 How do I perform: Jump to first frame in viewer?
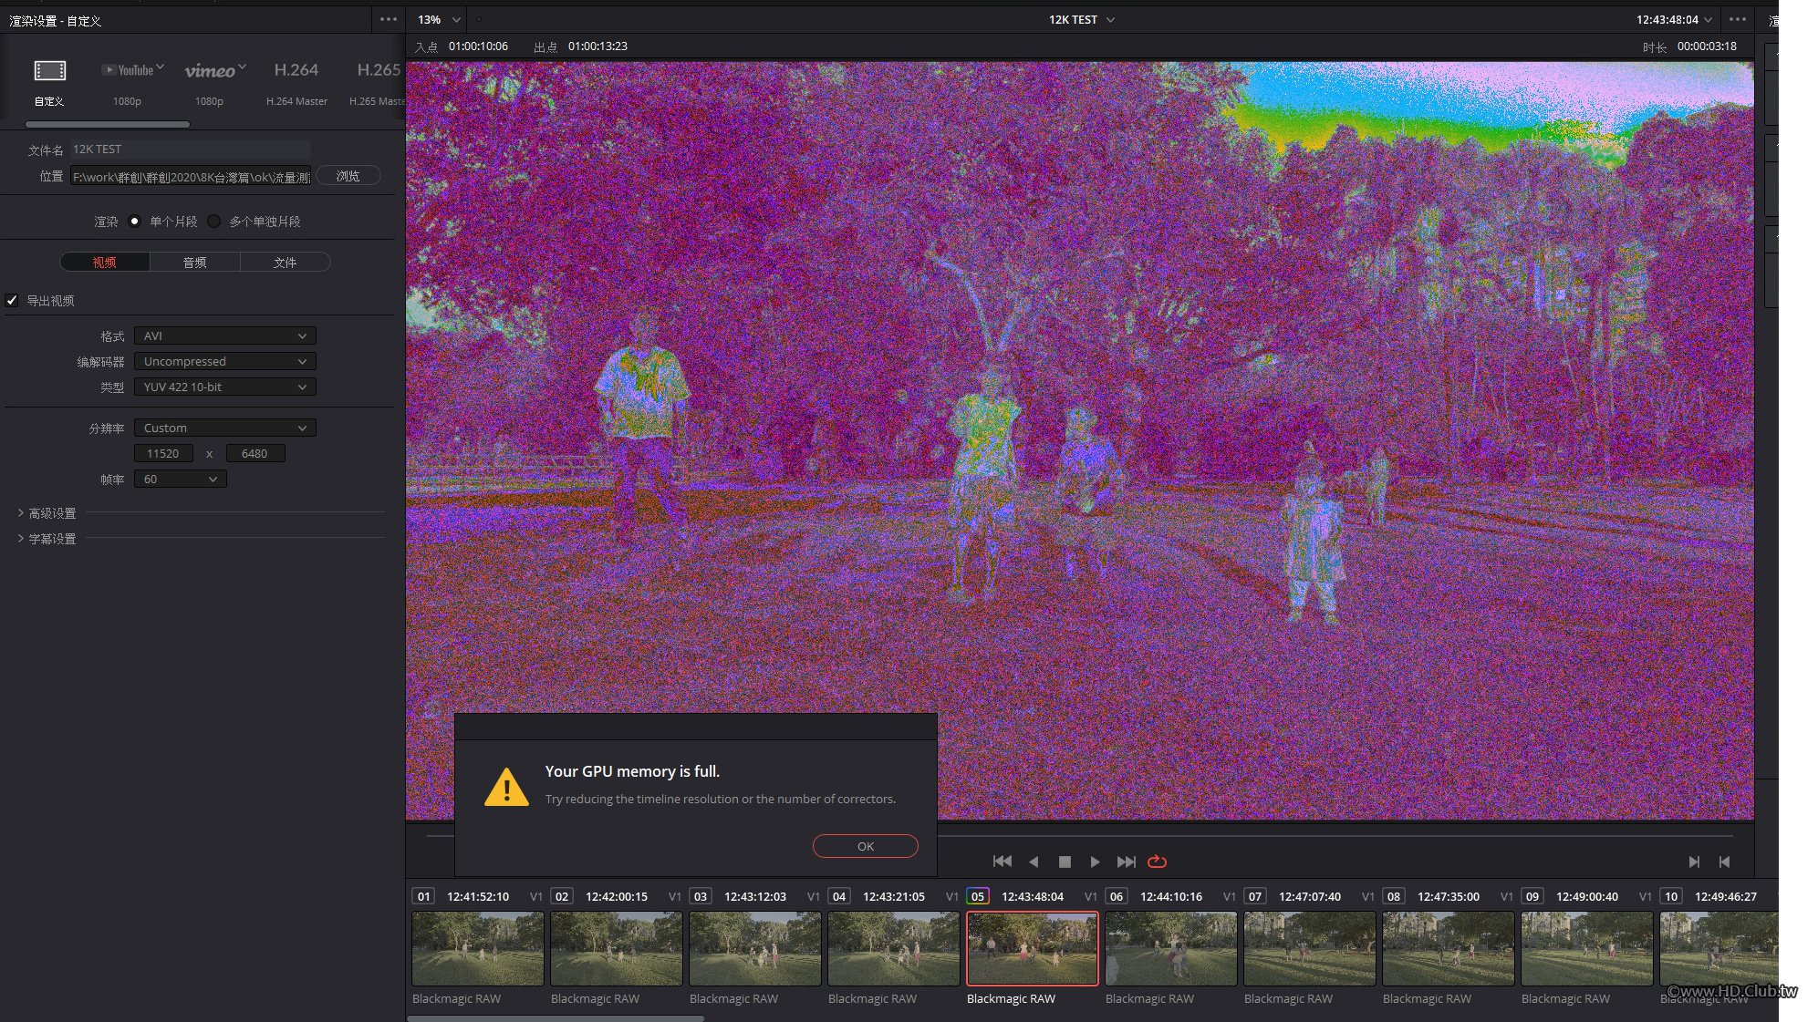pos(1002,862)
